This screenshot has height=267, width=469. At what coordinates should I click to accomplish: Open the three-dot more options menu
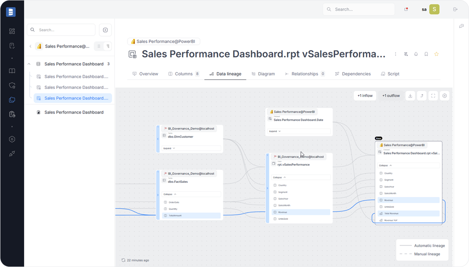[396, 54]
